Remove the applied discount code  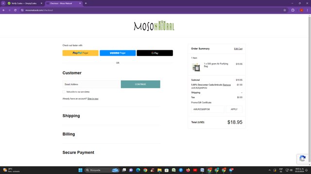226,85
